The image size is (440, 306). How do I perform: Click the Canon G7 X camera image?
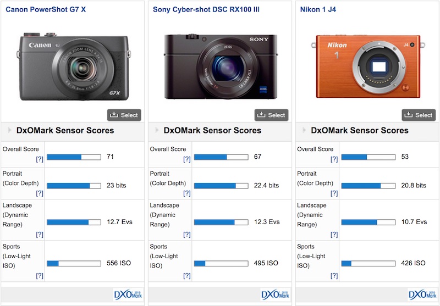tap(74, 66)
